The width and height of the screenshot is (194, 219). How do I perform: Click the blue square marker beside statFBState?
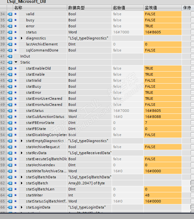click(x=16, y=129)
